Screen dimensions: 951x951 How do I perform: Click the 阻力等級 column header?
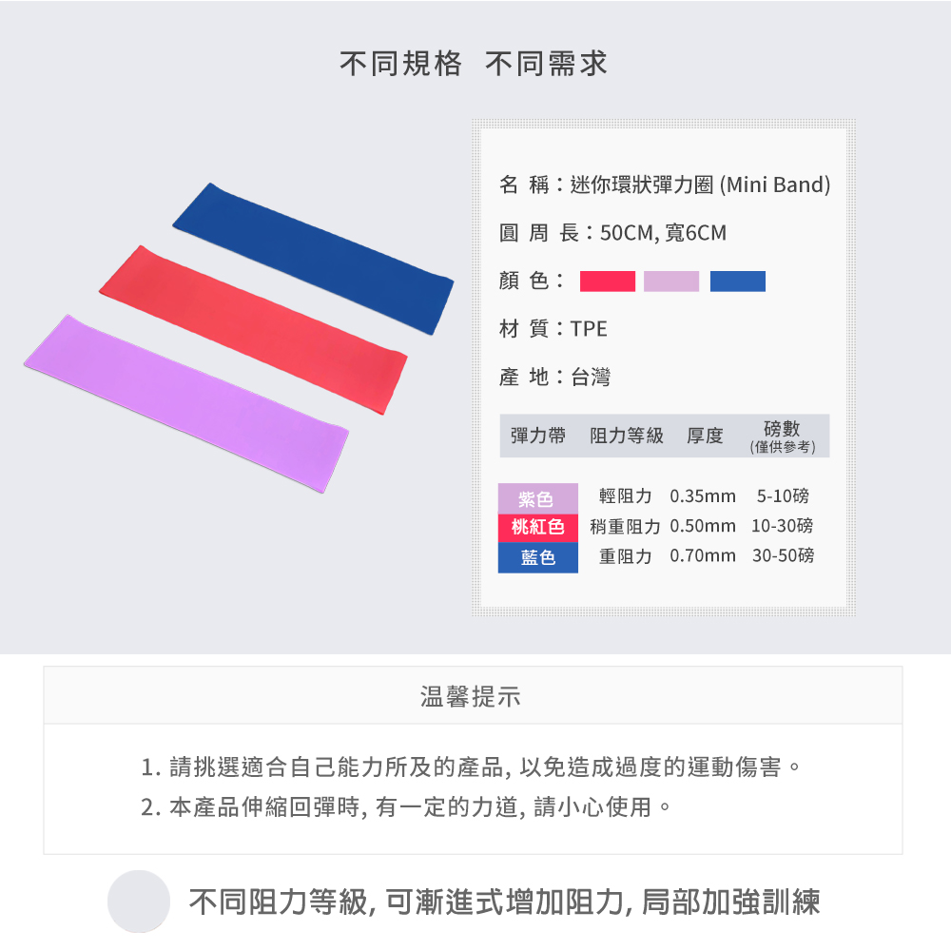click(626, 436)
